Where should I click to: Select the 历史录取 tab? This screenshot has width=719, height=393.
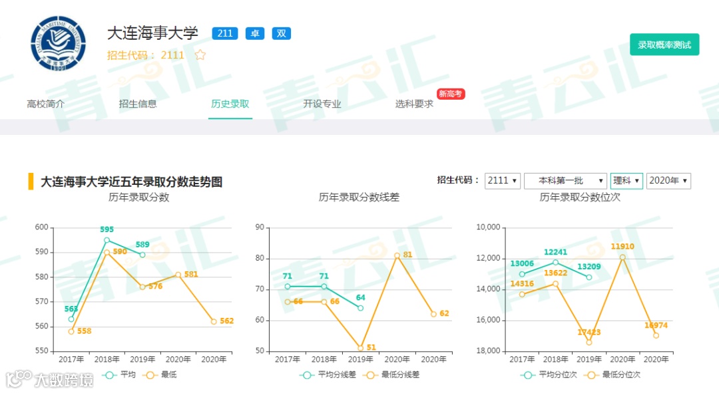pos(230,104)
